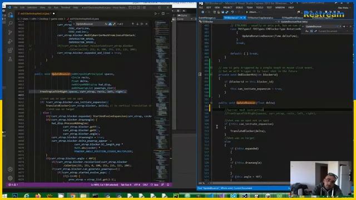
Task: Expand the Replace field in VS Code find widget
Action: [x=74, y=24]
